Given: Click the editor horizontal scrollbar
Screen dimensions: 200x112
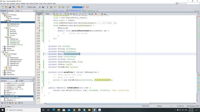Looking at the screenshot, I should (x=98, y=104).
